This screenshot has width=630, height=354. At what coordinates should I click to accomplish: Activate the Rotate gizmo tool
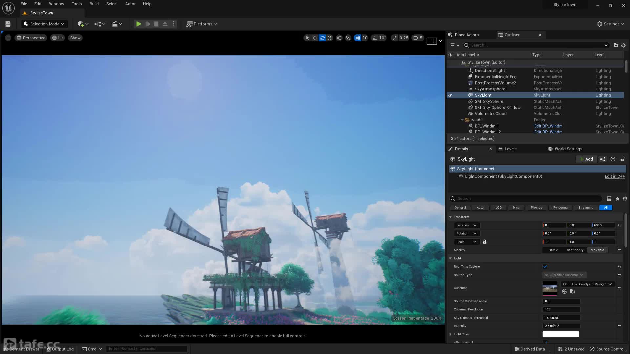(322, 38)
